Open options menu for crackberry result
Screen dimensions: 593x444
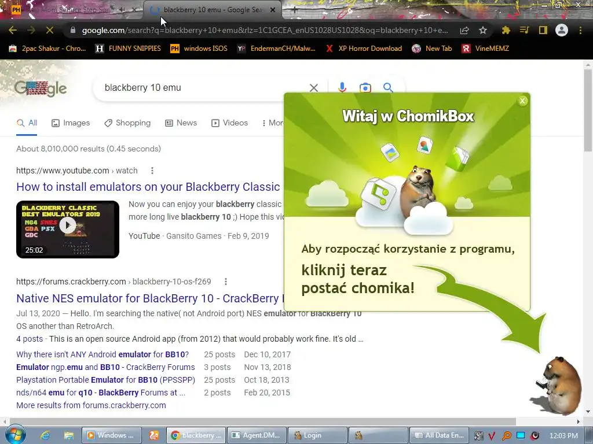225,282
